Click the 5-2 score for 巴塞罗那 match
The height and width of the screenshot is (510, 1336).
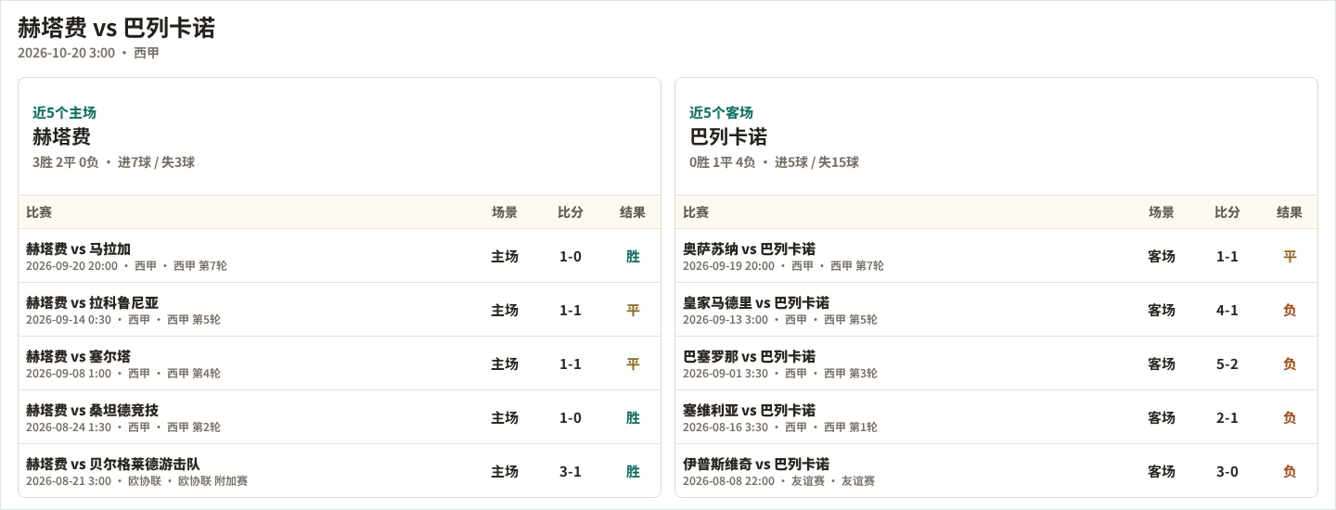pos(1227,363)
